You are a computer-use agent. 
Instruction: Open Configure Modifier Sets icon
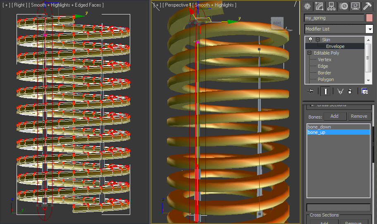click(365, 91)
